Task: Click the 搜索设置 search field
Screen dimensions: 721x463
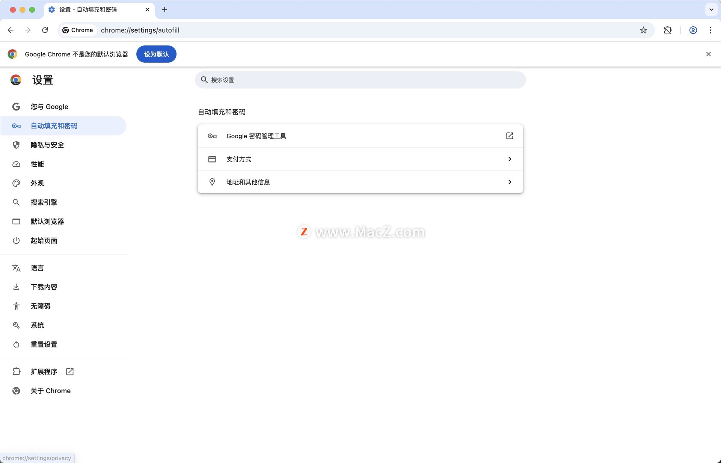Action: coord(360,80)
